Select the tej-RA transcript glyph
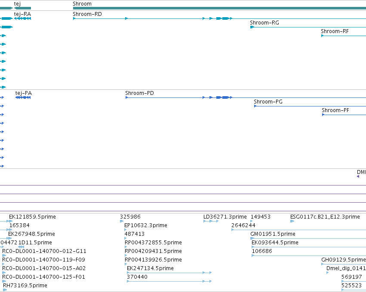Image resolution: width=366 pixels, height=292 pixels. 22,18
